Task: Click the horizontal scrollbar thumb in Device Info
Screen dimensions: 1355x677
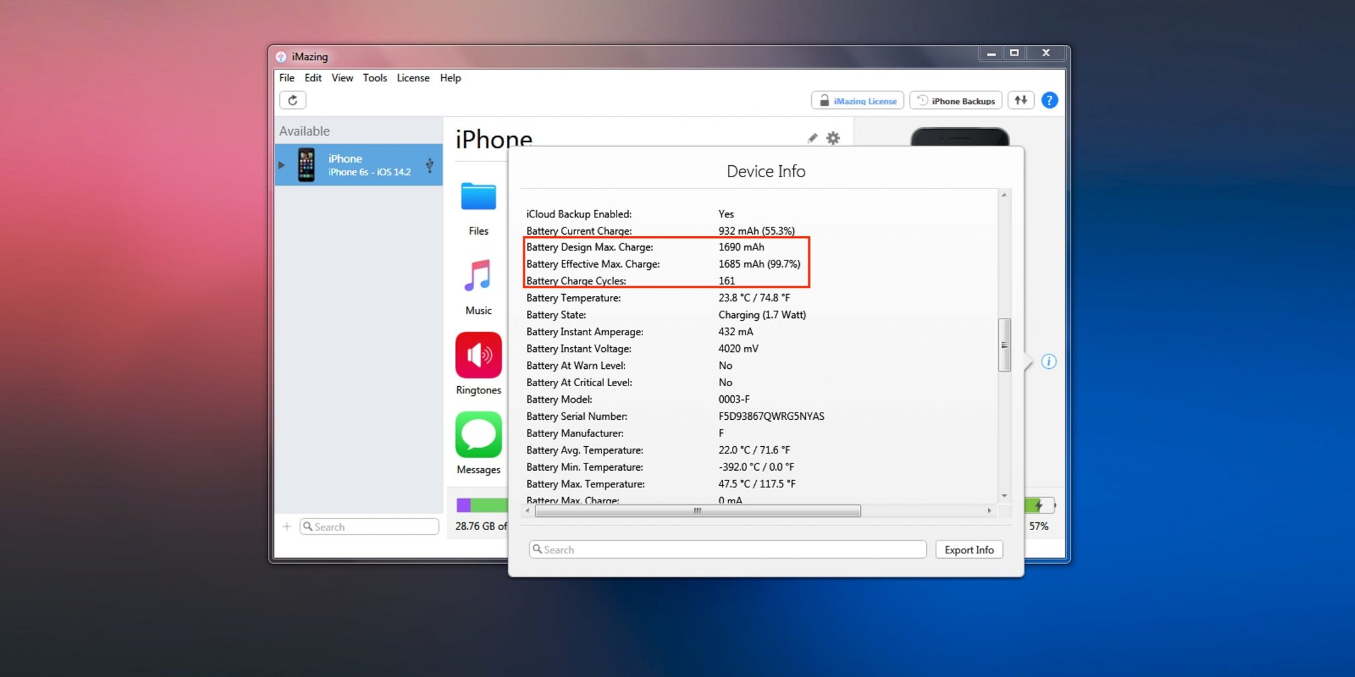Action: pyautogui.click(x=697, y=511)
